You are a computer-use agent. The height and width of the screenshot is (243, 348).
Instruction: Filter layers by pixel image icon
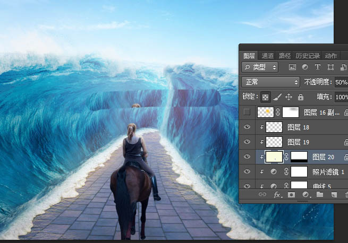292,67
